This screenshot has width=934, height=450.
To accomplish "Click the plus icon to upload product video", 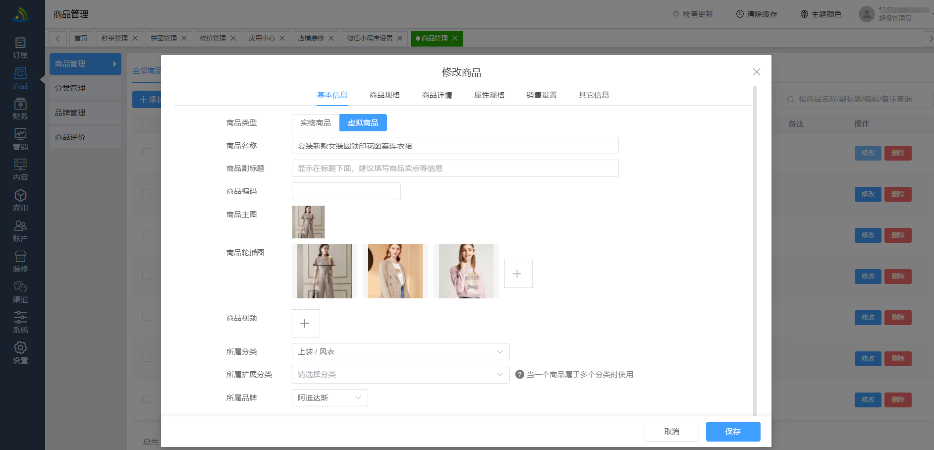I will coord(305,323).
